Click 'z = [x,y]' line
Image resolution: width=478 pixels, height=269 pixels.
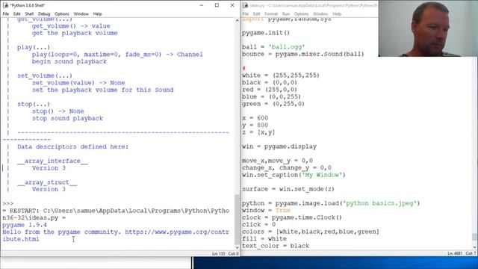[258, 132]
